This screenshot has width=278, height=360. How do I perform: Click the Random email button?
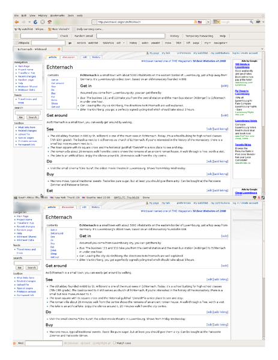pyautogui.click(x=83, y=36)
